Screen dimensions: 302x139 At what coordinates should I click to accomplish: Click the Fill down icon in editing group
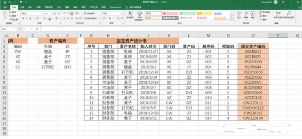coord(261,16)
